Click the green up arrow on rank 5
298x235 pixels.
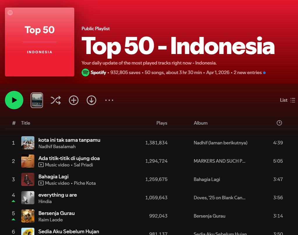point(13,220)
